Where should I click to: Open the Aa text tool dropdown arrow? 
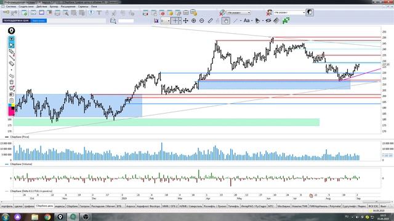[252, 21]
